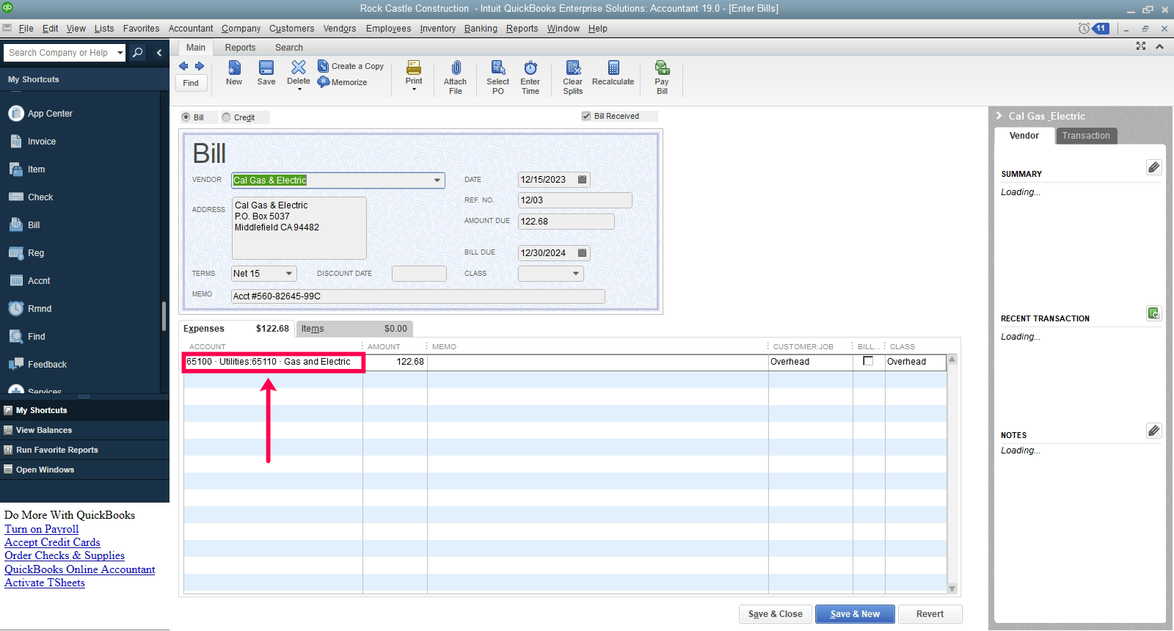Select the Bill radio button
Image resolution: width=1174 pixels, height=631 pixels.
pyautogui.click(x=186, y=117)
